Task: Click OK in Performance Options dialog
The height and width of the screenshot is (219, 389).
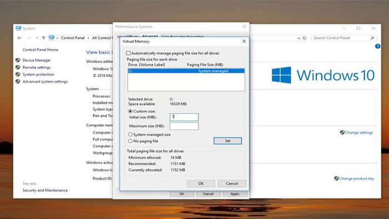Action: coord(182,194)
